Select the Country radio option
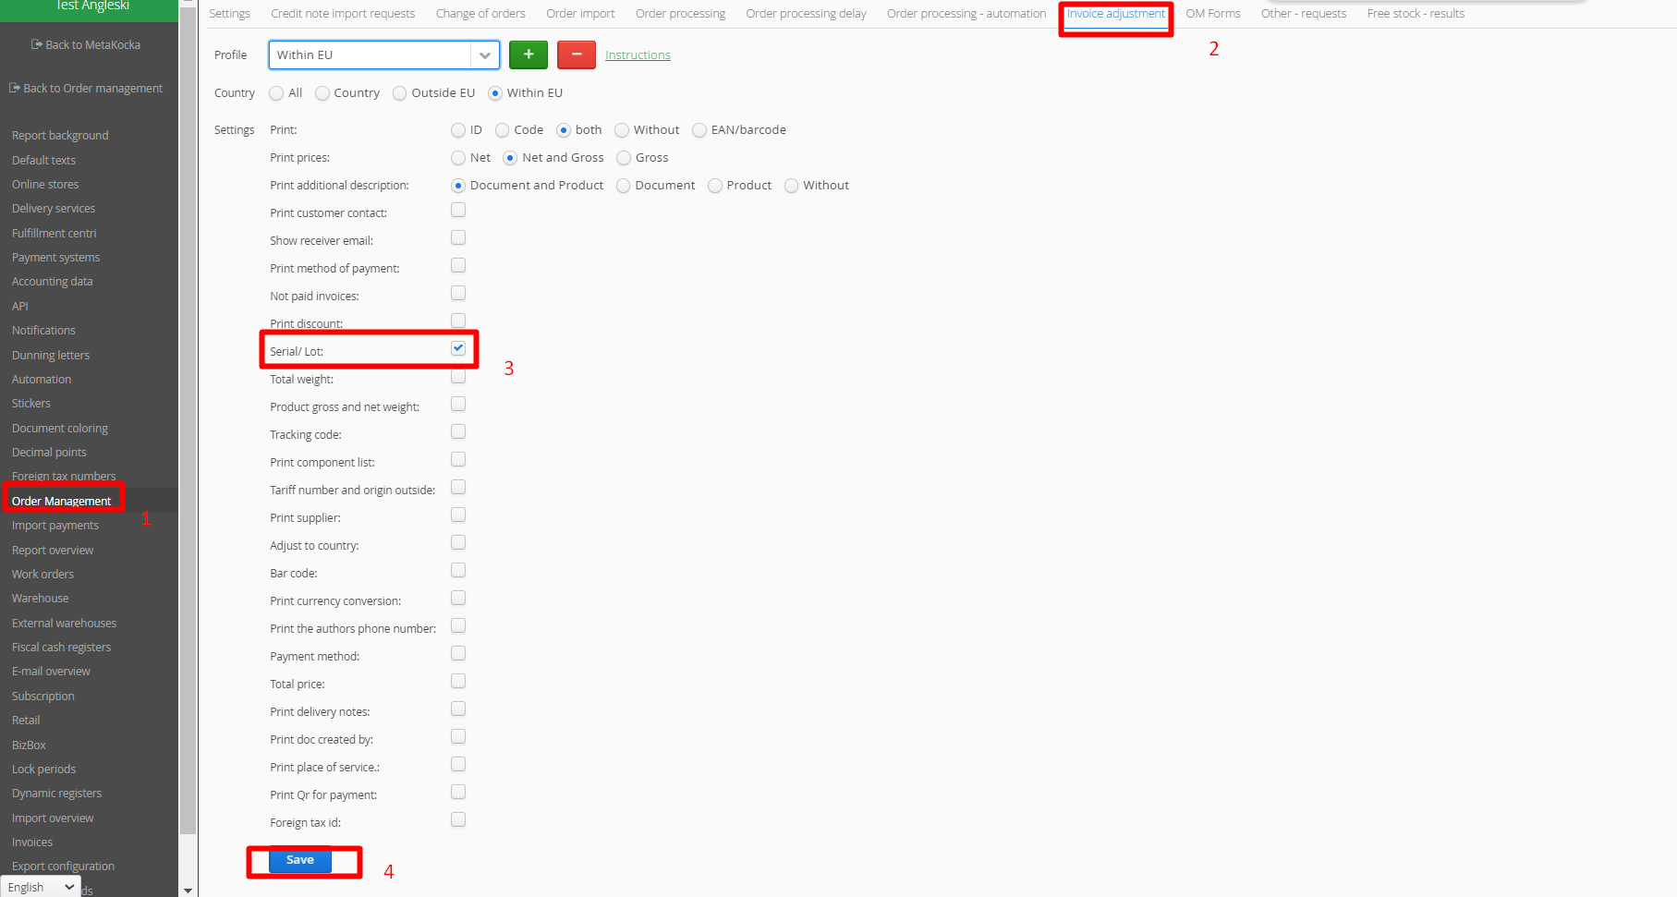The image size is (1677, 897). [322, 93]
